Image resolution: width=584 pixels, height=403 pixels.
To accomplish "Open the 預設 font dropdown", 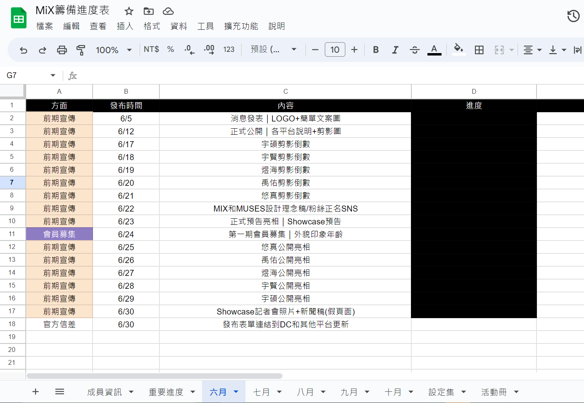I will pyautogui.click(x=273, y=49).
